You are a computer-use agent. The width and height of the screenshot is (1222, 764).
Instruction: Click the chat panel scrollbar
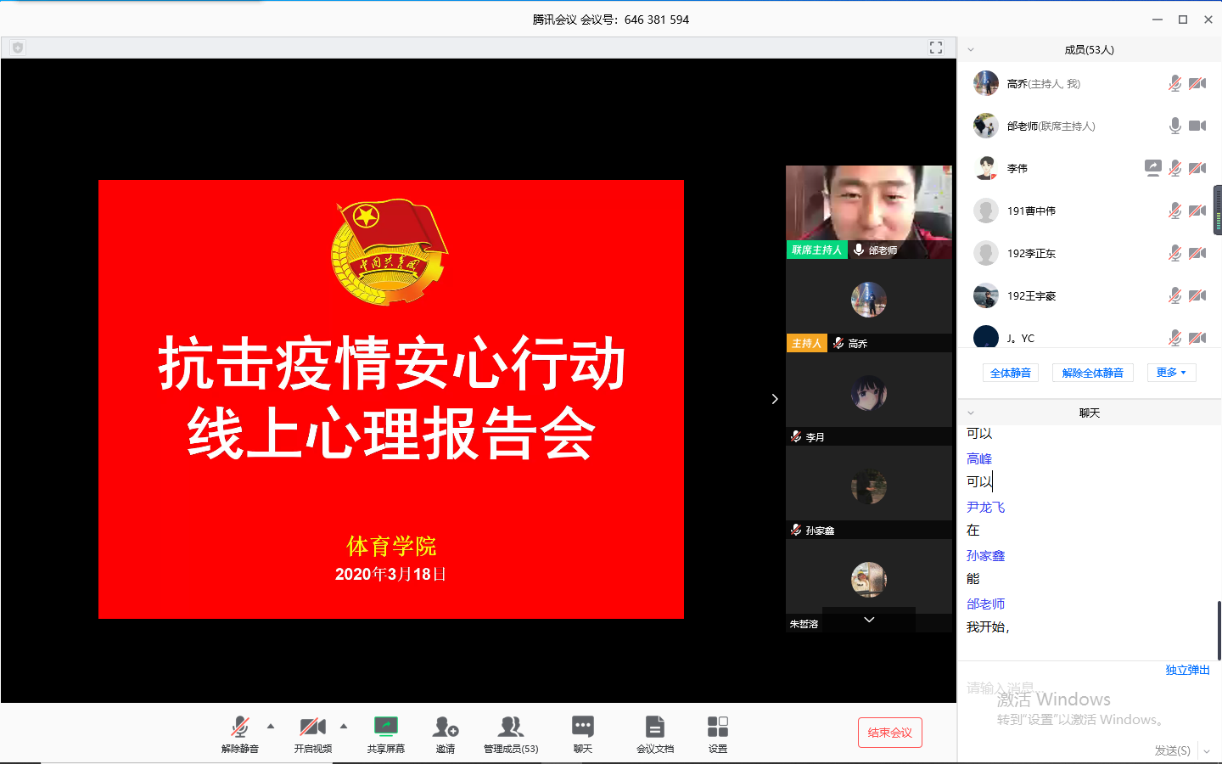(x=1219, y=631)
